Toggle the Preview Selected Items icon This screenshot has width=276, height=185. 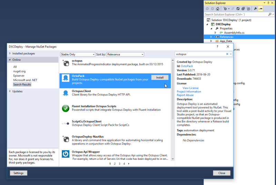tap(260, 9)
